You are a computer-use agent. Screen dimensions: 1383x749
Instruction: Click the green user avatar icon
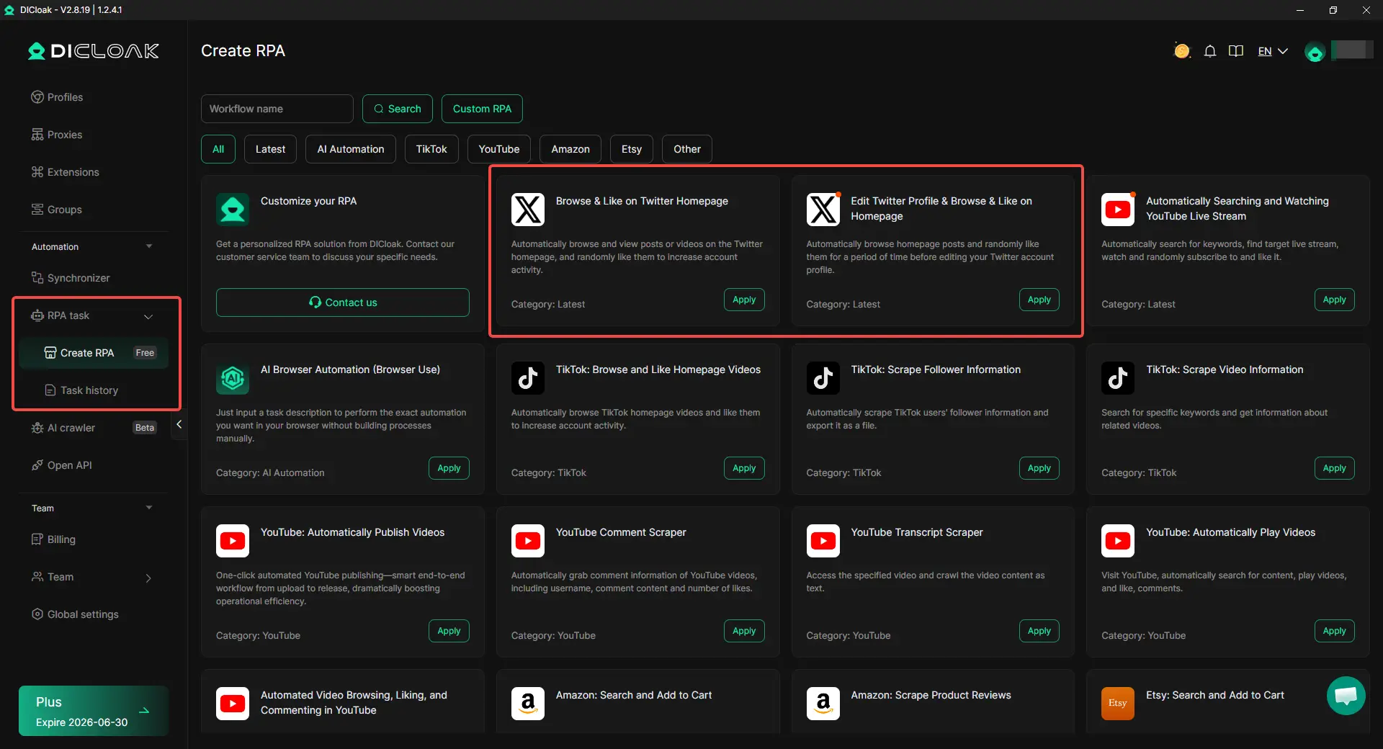[x=1315, y=53]
